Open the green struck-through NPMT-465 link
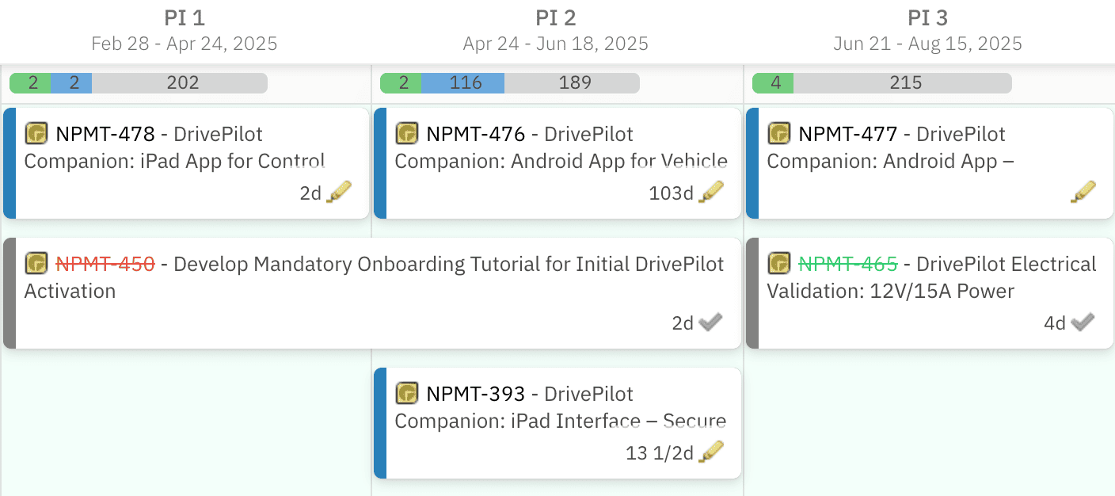 point(847,264)
